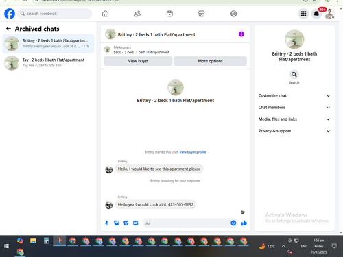The image size is (343, 257).
Task: Open the Friends icon in top navigation
Action: [x=137, y=14]
